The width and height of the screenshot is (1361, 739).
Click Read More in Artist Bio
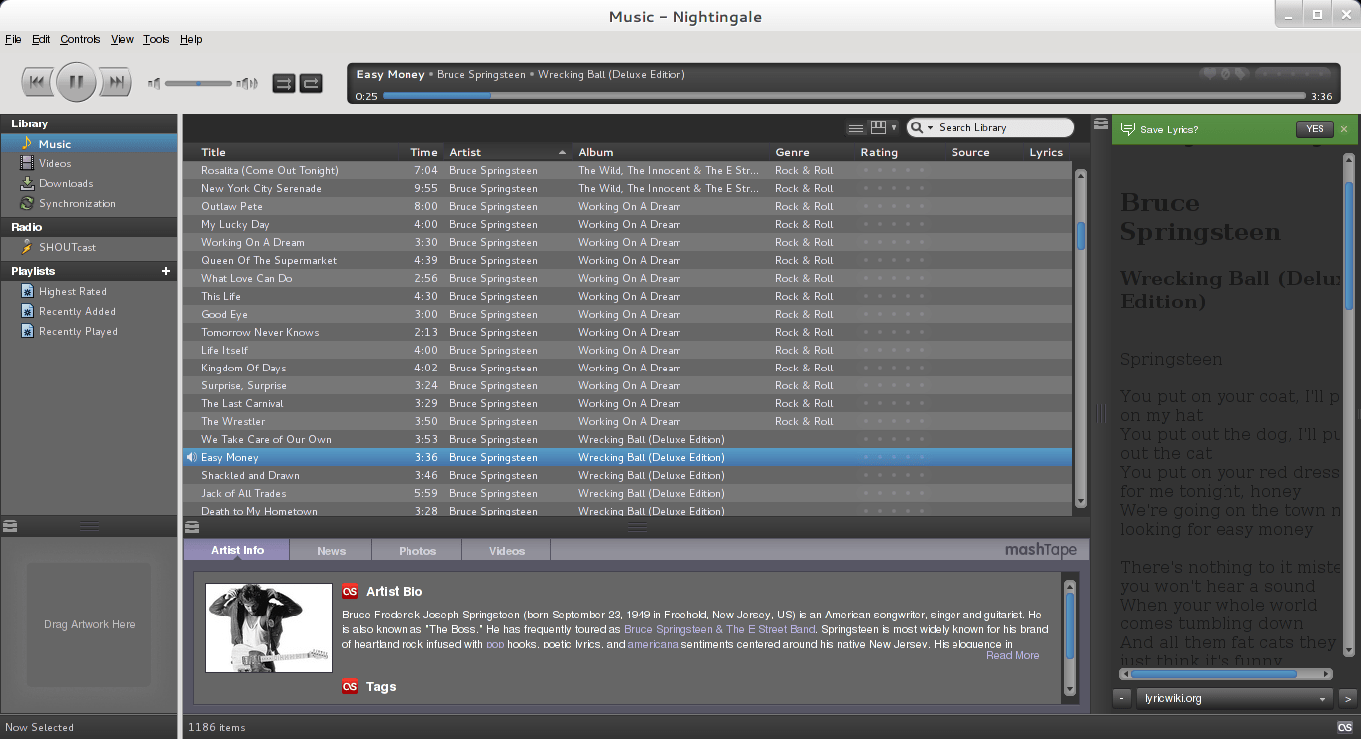[x=1012, y=655]
